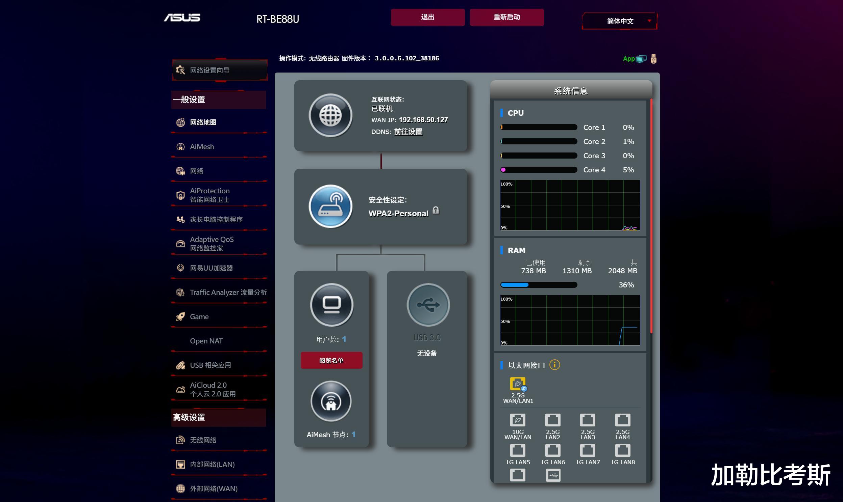Click the system info panel red scrollbar

pos(651,217)
